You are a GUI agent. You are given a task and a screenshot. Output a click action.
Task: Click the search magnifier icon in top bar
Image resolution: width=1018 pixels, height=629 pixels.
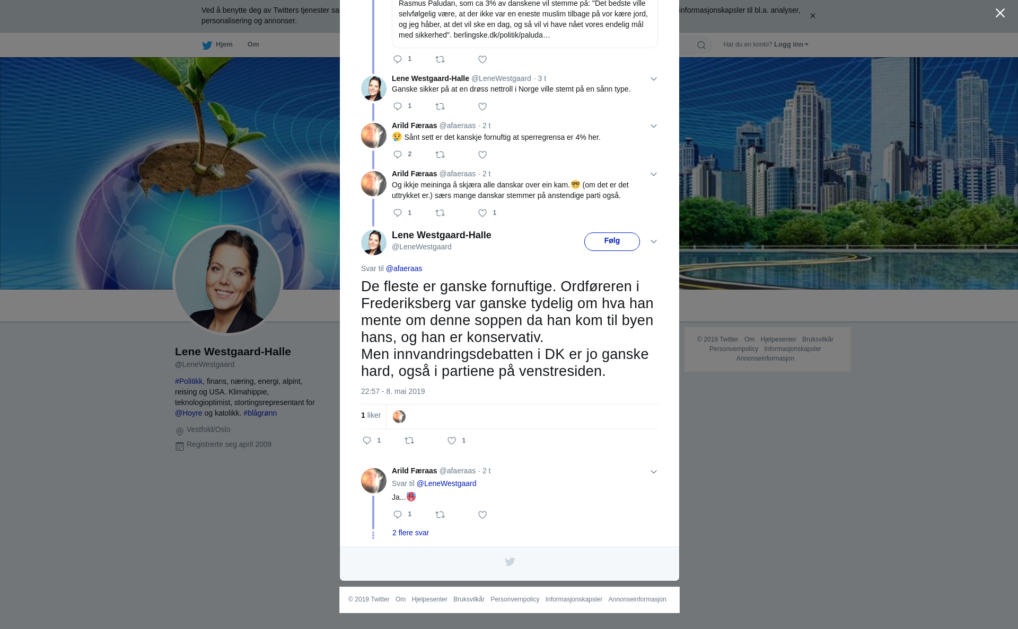(701, 45)
